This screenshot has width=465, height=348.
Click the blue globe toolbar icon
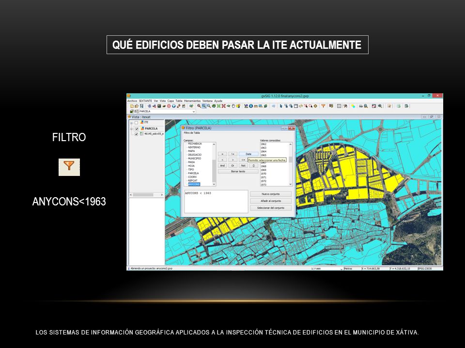(173, 106)
